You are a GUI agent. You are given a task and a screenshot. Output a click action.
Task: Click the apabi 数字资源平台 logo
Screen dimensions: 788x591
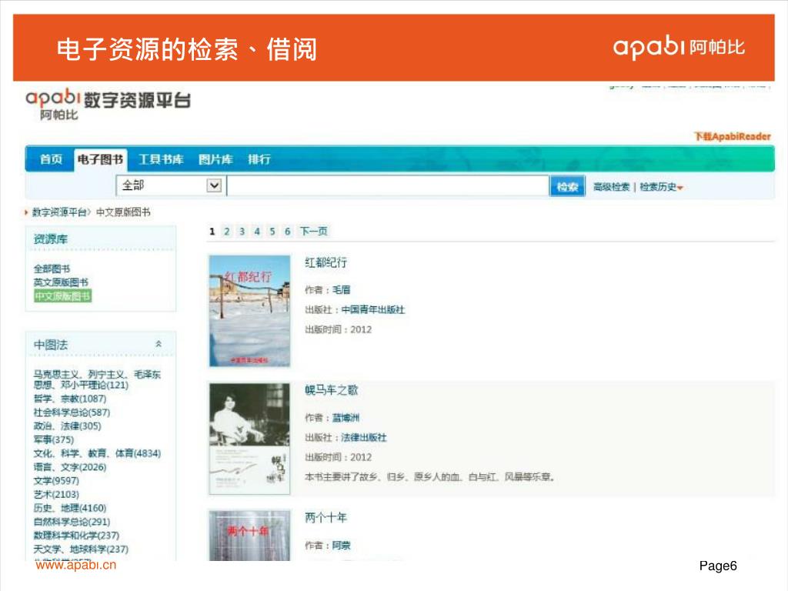tap(108, 104)
